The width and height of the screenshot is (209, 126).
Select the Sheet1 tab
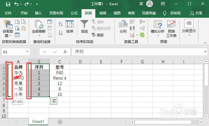click(x=38, y=121)
